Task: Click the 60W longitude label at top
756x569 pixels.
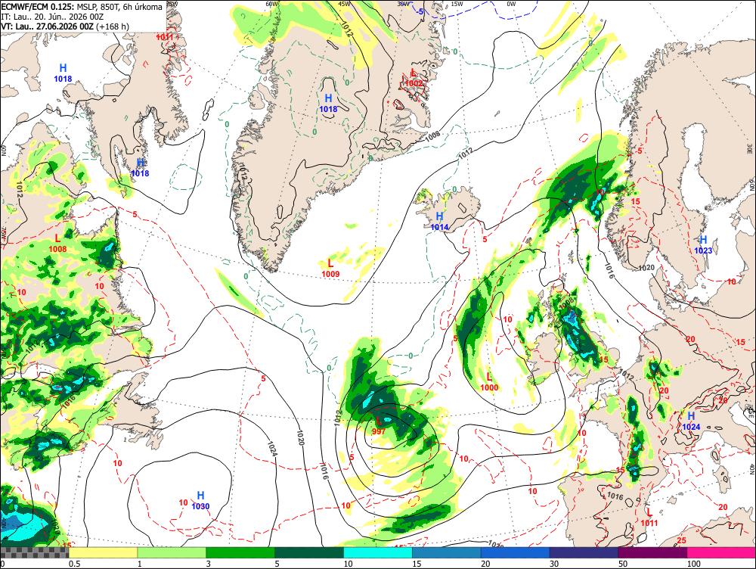Action: (272, 4)
